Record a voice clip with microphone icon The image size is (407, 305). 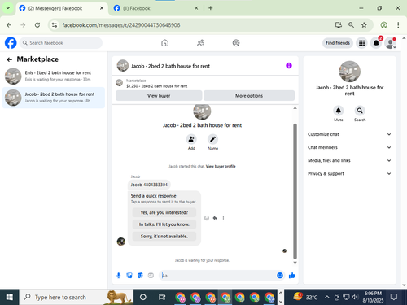(119, 276)
